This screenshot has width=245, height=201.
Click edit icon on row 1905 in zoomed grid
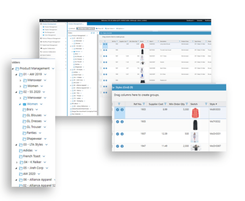[x=117, y=122]
